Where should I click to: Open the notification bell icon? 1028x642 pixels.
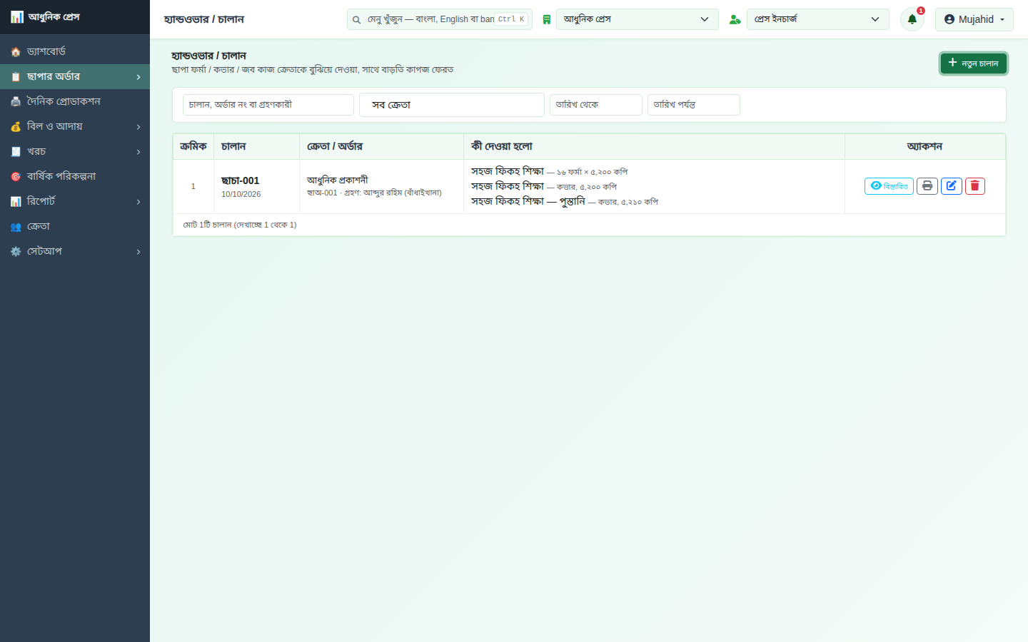point(912,19)
